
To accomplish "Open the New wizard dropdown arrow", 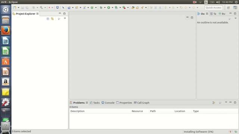I will coord(18,7).
